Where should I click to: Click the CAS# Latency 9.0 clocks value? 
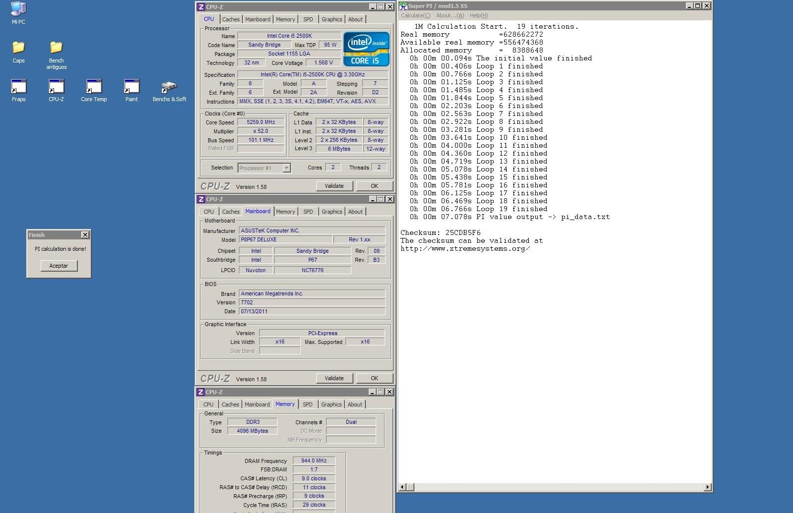pyautogui.click(x=314, y=478)
